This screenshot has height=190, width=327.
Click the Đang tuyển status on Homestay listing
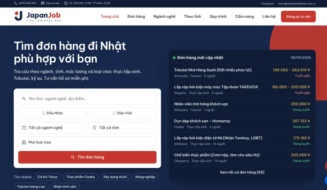click(x=301, y=127)
